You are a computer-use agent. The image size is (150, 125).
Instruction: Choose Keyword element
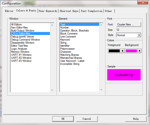(x=80, y=40)
